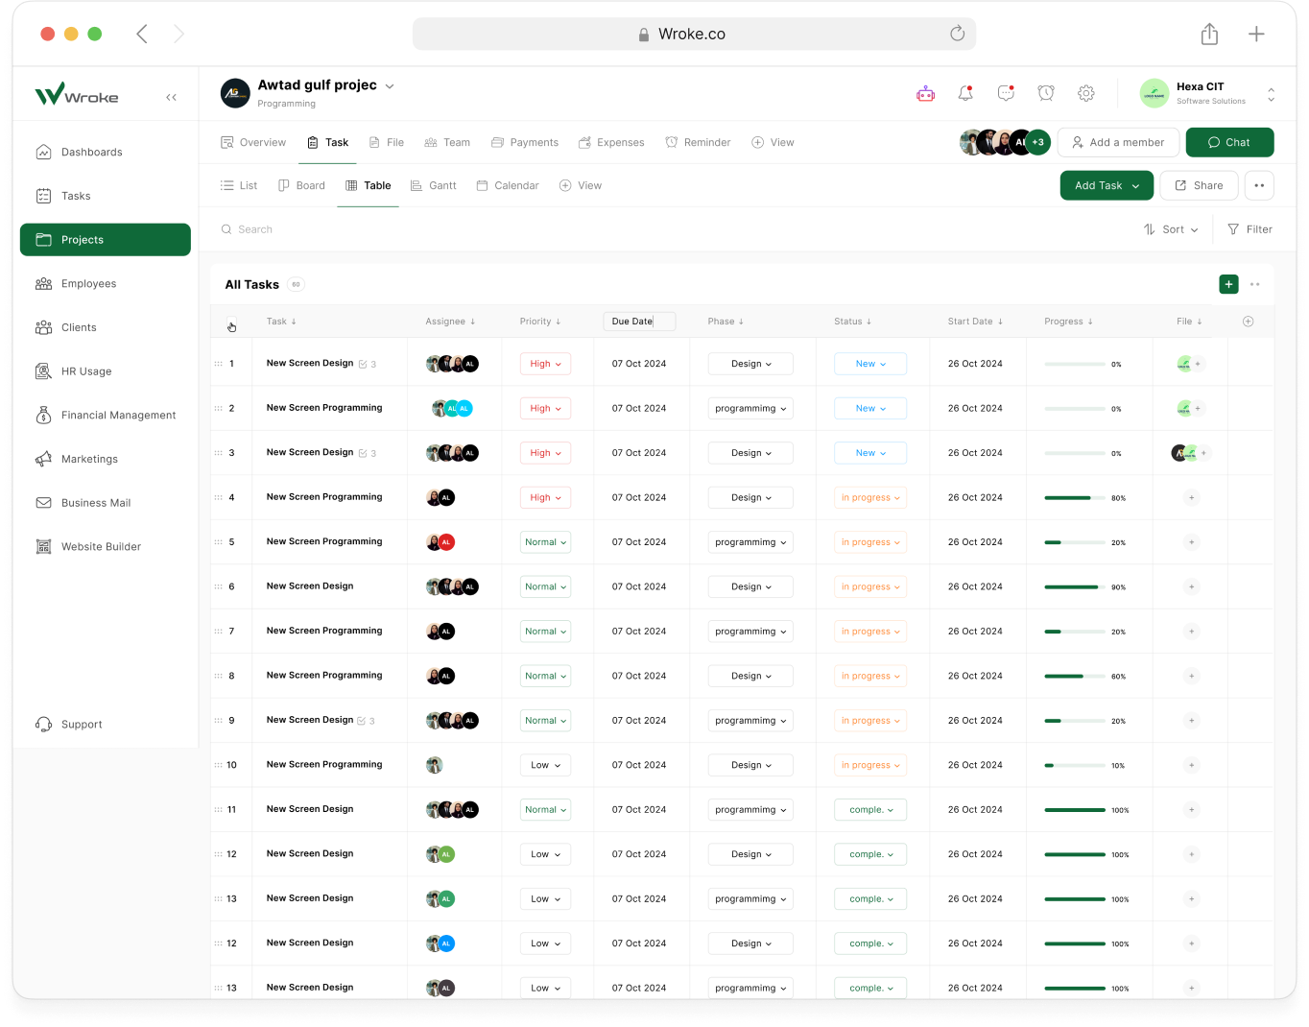Tick the select-all checkbox in table header
1309x1027 pixels.
click(x=231, y=322)
